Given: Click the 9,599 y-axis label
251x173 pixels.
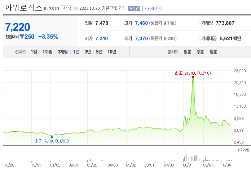Looking at the screenshot, I should (x=238, y=118).
